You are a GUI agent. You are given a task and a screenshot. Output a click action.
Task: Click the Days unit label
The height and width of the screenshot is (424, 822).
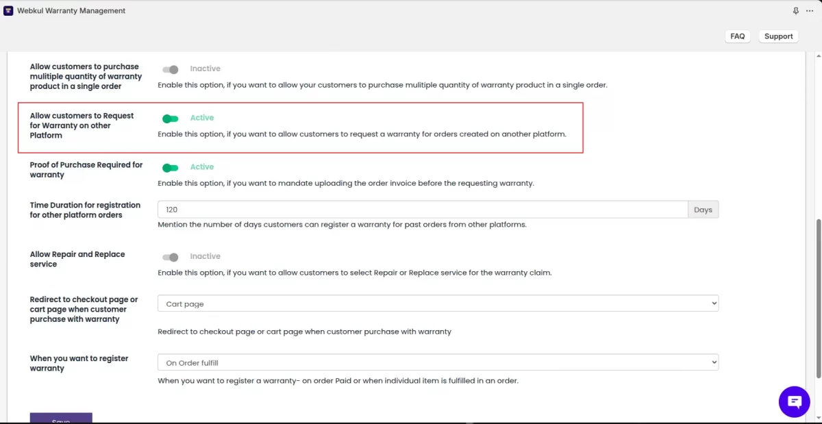point(703,210)
